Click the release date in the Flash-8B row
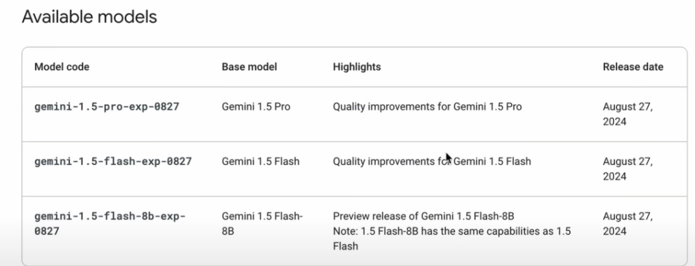The width and height of the screenshot is (695, 266). click(x=627, y=224)
